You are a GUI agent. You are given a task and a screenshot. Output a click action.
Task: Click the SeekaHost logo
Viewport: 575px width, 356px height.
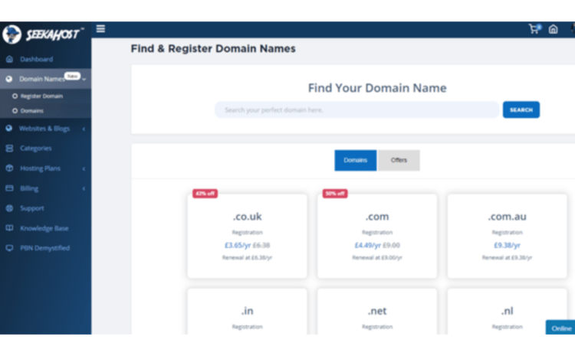pos(43,34)
